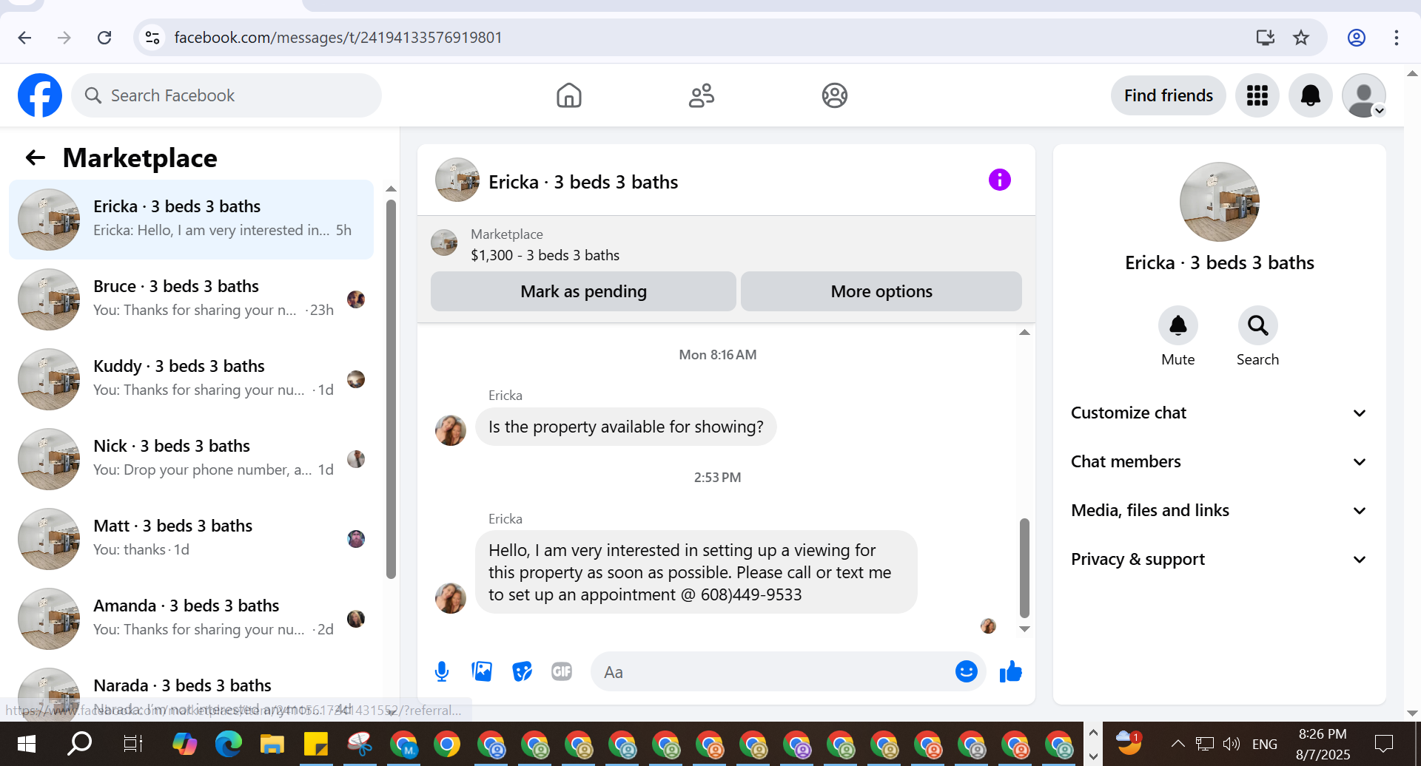Screen dimensions: 1421x766
Task: Open Chrome profile icon
Action: (1356, 38)
